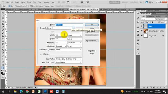This screenshot has width=168, height=94.
Task: Select the Crop tool
Action: (x=3, y=24)
